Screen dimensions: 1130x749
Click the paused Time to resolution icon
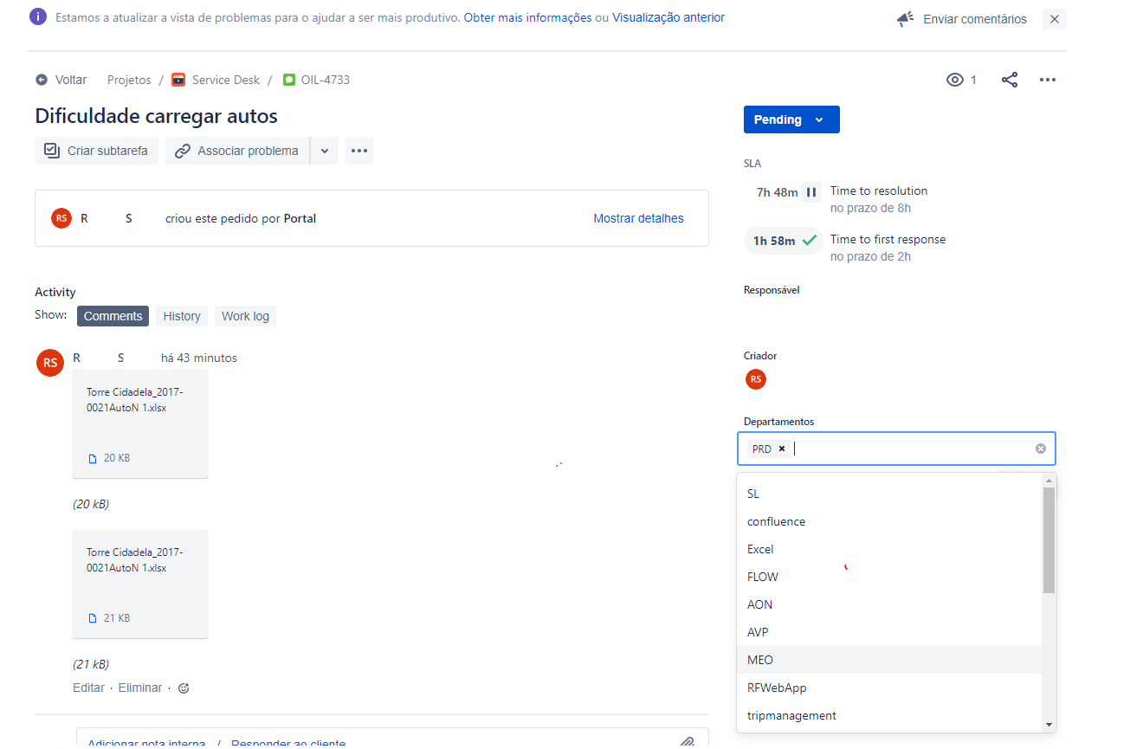click(811, 192)
